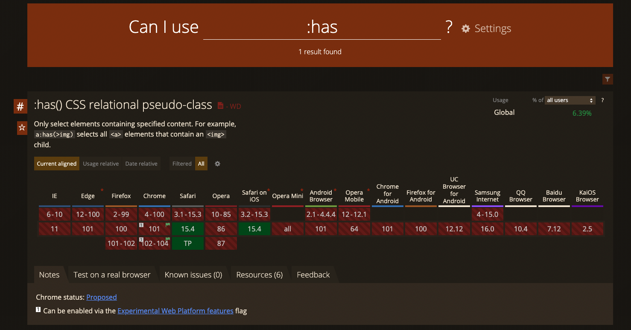This screenshot has width=631, height=330.
Task: Select the KaiOS Browser 2.5 cell
Action: (587, 229)
